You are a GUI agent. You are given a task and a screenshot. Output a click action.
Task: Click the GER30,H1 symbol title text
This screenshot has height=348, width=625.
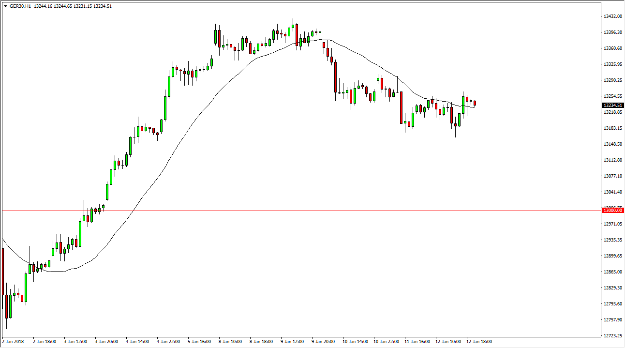[x=20, y=6]
